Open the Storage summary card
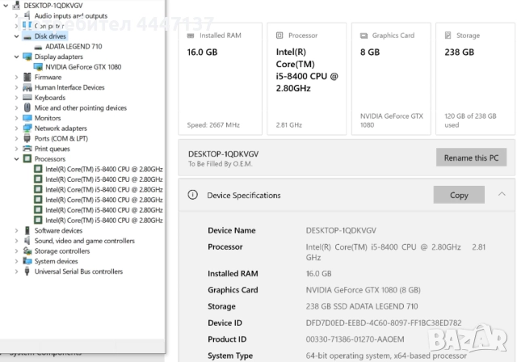 tap(476, 79)
